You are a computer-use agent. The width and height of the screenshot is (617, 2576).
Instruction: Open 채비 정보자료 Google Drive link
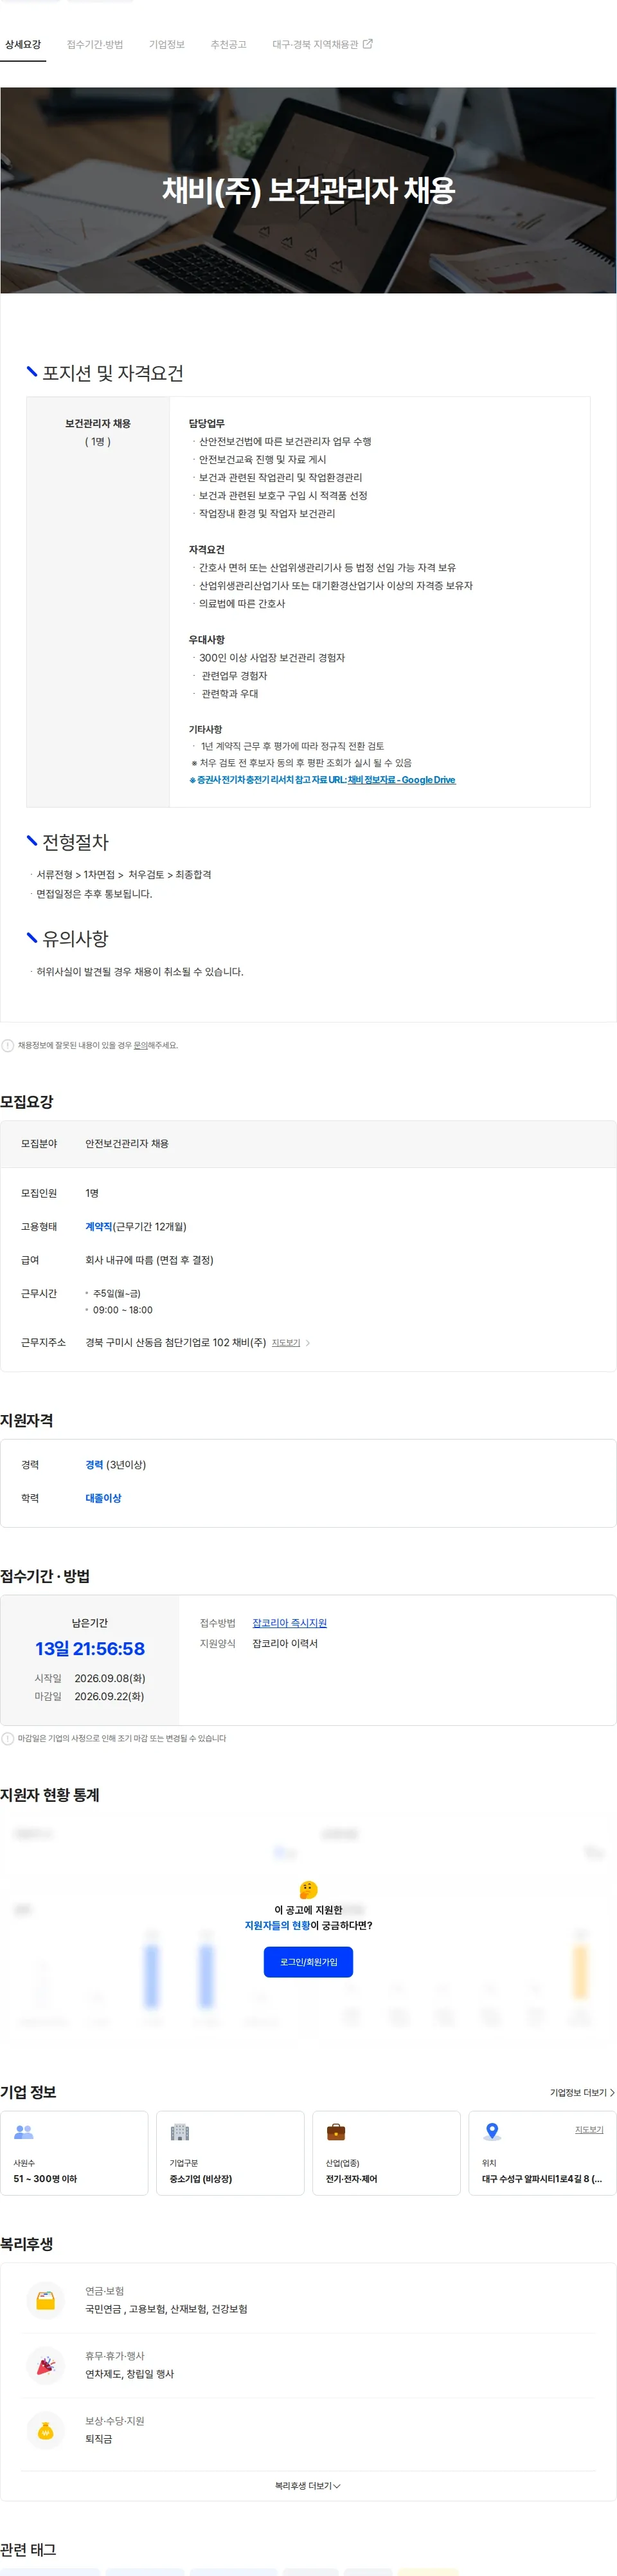401,780
